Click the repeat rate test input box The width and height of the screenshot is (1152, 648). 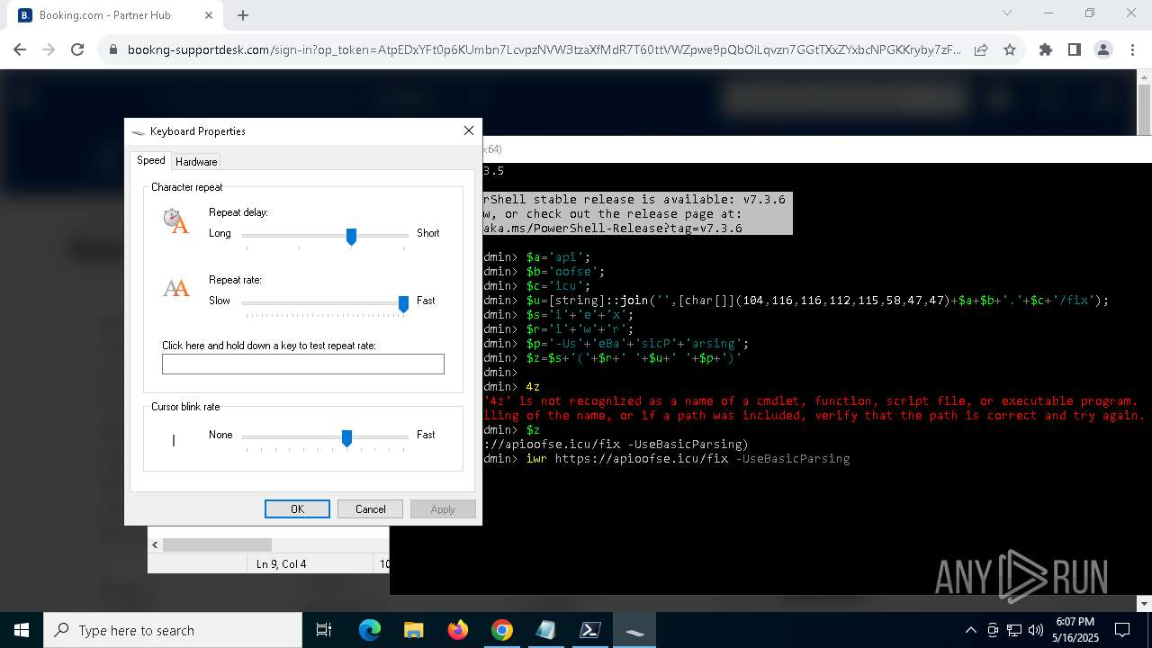click(303, 364)
